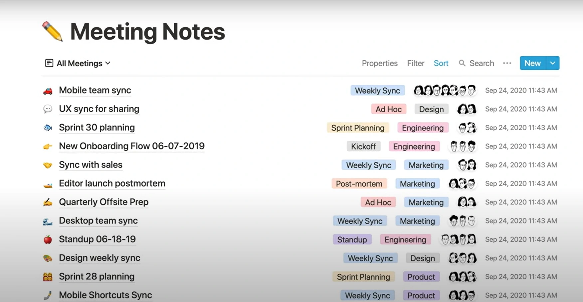Click the Meeting Notes page title
Image resolution: width=583 pixels, height=302 pixels.
coord(147,32)
